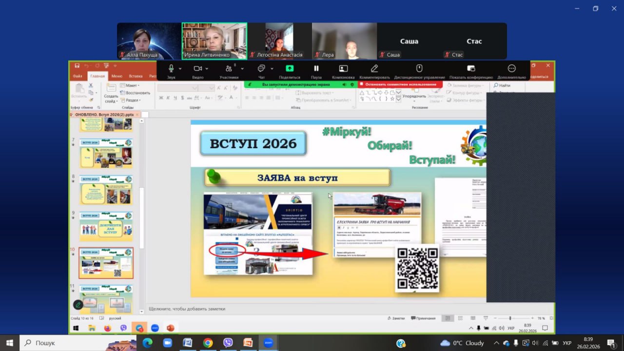Image resolution: width=624 pixels, height=351 pixels.
Task: Click the Дистанционное управление mouse icon
Action: pos(419,69)
